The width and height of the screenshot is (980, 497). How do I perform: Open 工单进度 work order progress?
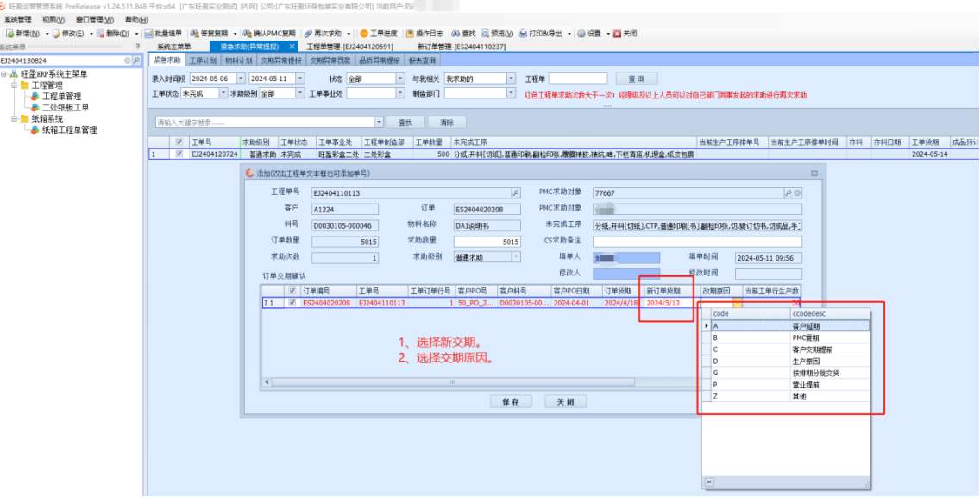coord(378,33)
